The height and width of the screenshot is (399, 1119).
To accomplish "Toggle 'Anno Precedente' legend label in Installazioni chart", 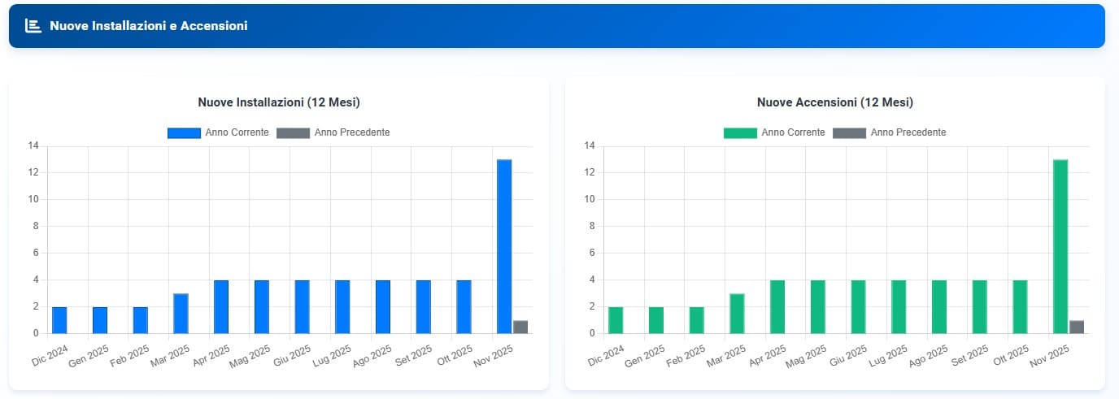I will pyautogui.click(x=352, y=132).
